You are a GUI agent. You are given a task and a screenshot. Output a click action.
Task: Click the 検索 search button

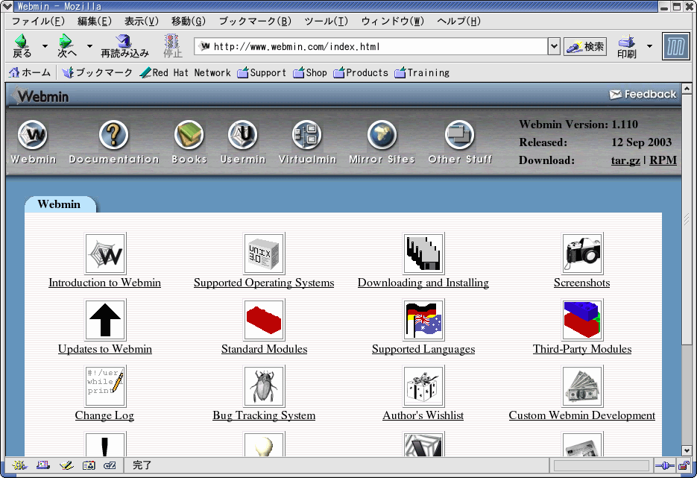click(x=585, y=46)
